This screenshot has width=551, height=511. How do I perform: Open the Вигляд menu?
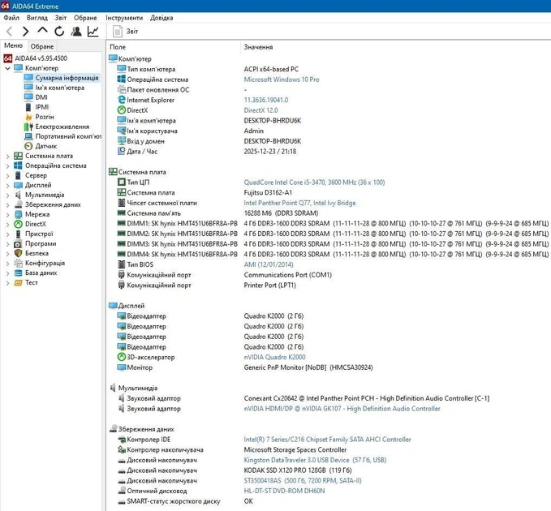(x=37, y=18)
